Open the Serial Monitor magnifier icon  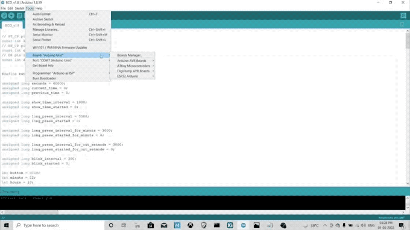(403, 16)
